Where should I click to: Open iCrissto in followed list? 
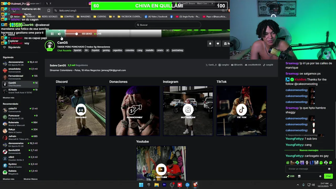pos(20,91)
